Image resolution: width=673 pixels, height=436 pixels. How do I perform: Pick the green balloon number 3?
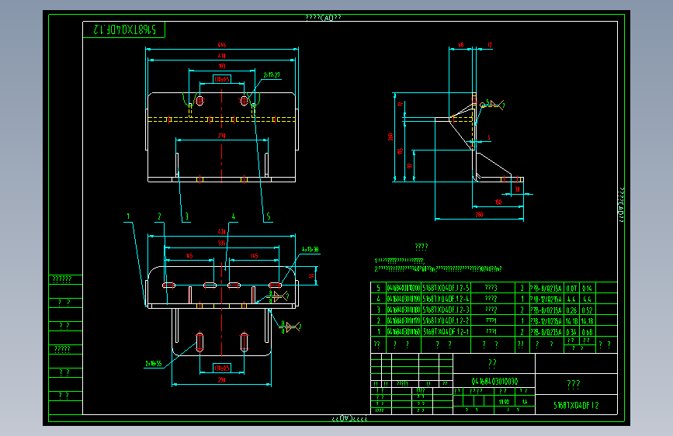(187, 216)
